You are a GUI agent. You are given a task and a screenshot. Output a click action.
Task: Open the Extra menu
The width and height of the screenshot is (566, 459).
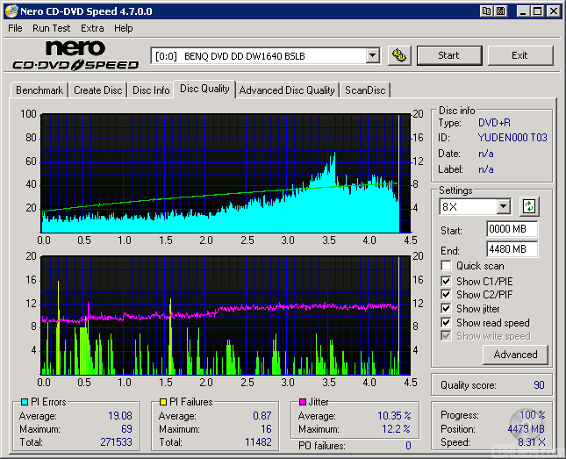coord(92,28)
